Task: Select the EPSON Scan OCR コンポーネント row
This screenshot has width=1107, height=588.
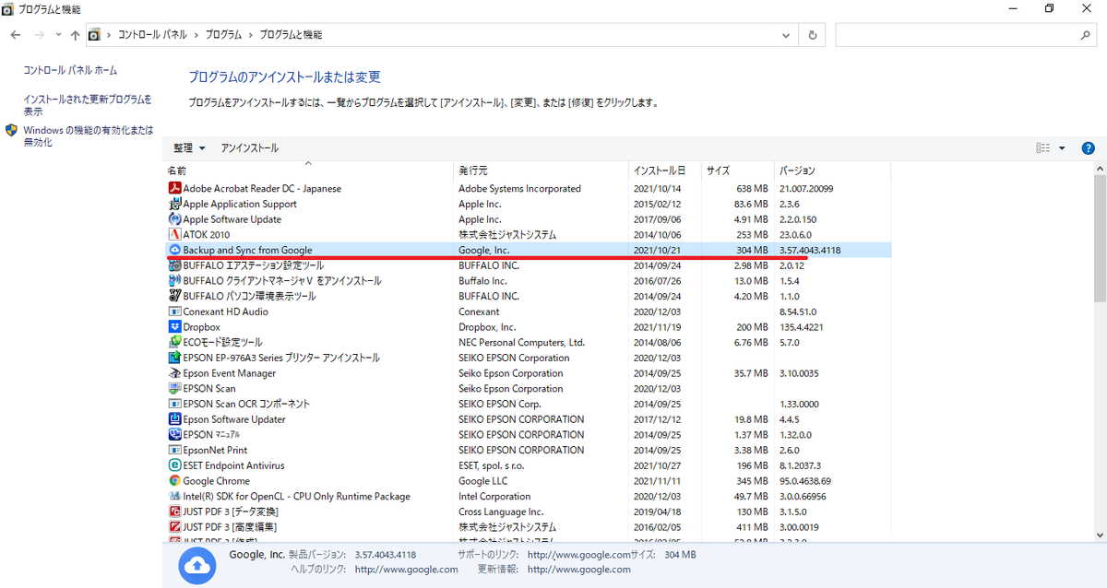Action: point(529,404)
